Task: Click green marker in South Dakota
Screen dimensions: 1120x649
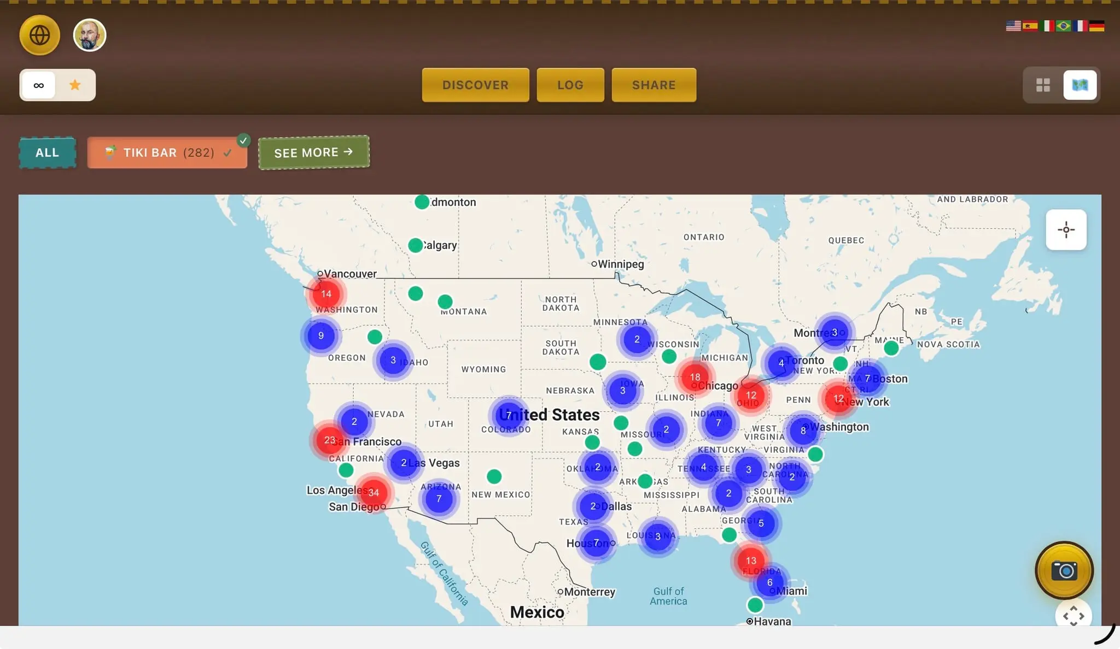Action: click(598, 362)
